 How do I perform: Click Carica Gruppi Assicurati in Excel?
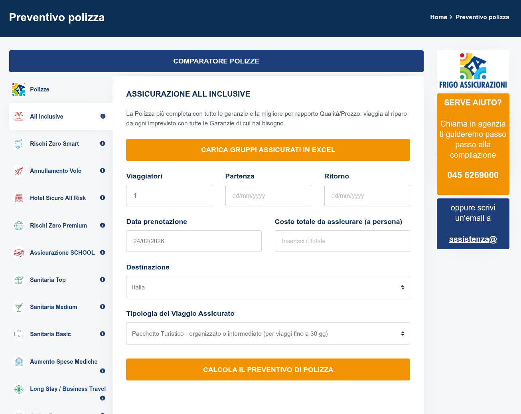[x=268, y=150]
